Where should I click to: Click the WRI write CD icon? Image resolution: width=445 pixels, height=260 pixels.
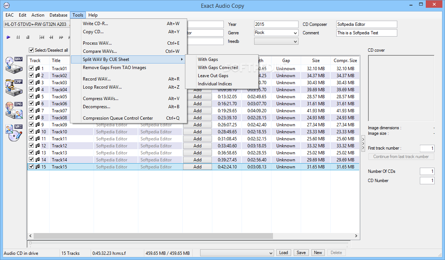click(x=14, y=133)
